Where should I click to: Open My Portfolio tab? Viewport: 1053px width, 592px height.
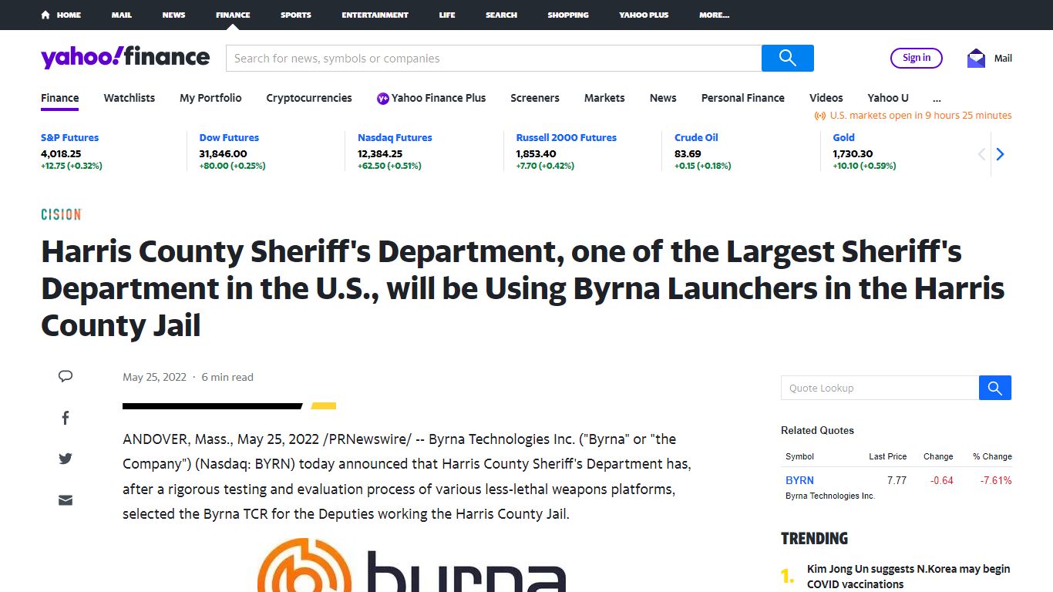pos(210,98)
